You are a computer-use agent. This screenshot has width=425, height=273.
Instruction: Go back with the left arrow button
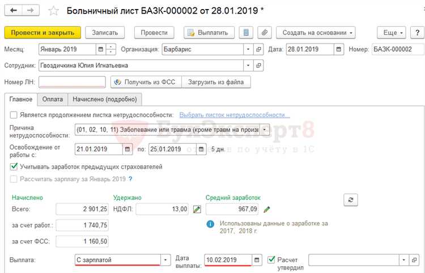tap(13, 11)
